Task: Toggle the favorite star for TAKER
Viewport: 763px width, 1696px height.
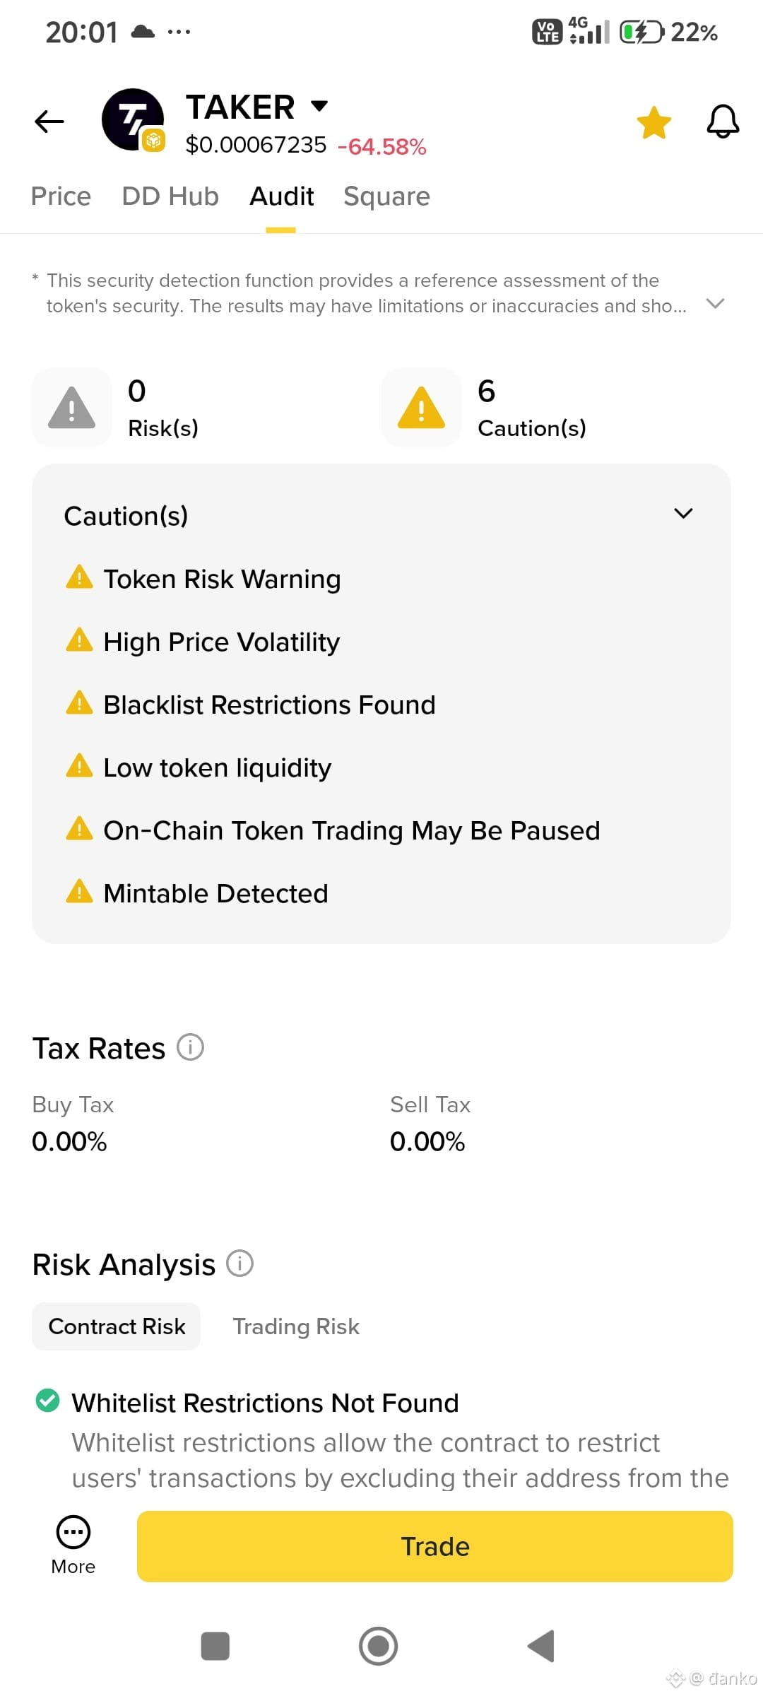Action: click(653, 122)
